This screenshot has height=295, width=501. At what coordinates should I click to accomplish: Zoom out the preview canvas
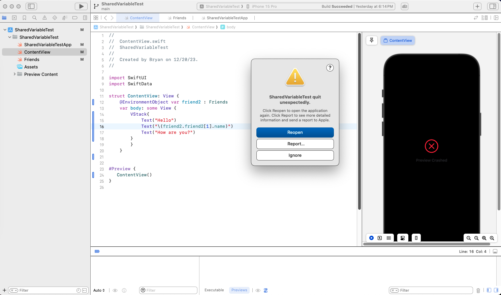pos(469,238)
